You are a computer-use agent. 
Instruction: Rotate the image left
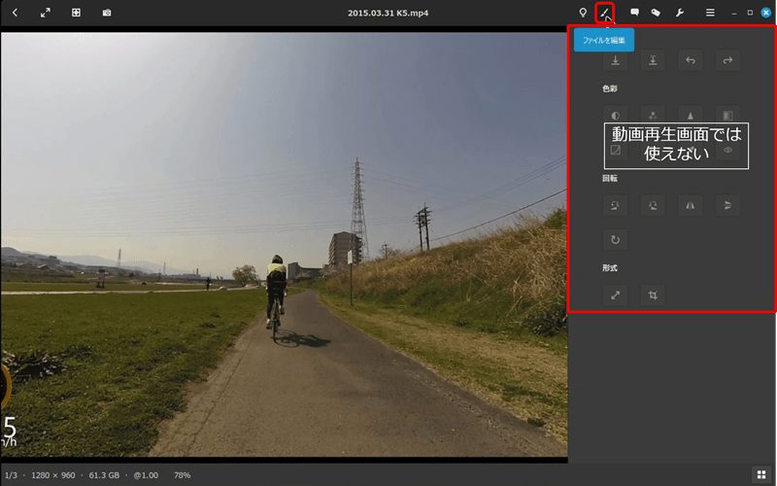[x=616, y=205]
